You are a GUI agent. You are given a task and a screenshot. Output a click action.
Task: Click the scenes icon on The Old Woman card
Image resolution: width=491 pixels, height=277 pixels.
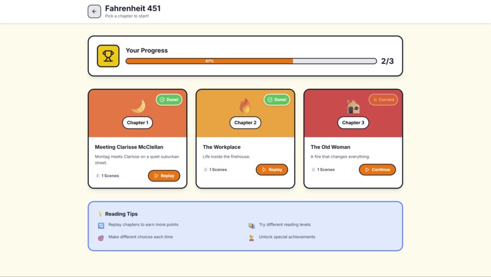[x=313, y=169]
